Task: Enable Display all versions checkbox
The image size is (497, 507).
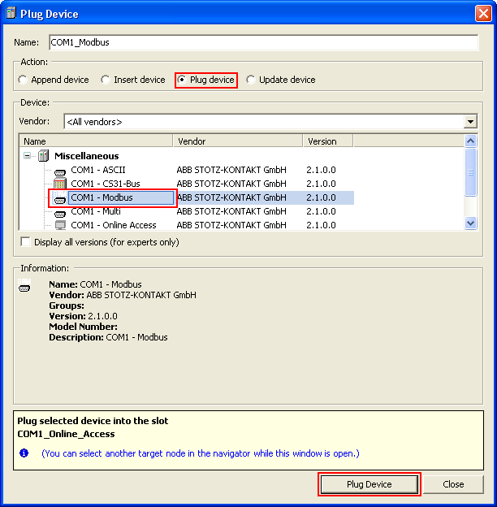Action: coord(25,242)
